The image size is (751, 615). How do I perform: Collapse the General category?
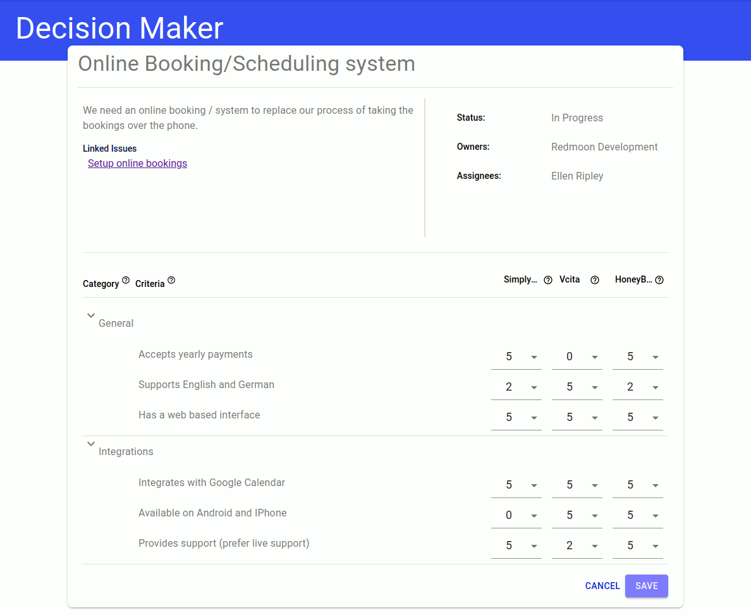(x=91, y=315)
